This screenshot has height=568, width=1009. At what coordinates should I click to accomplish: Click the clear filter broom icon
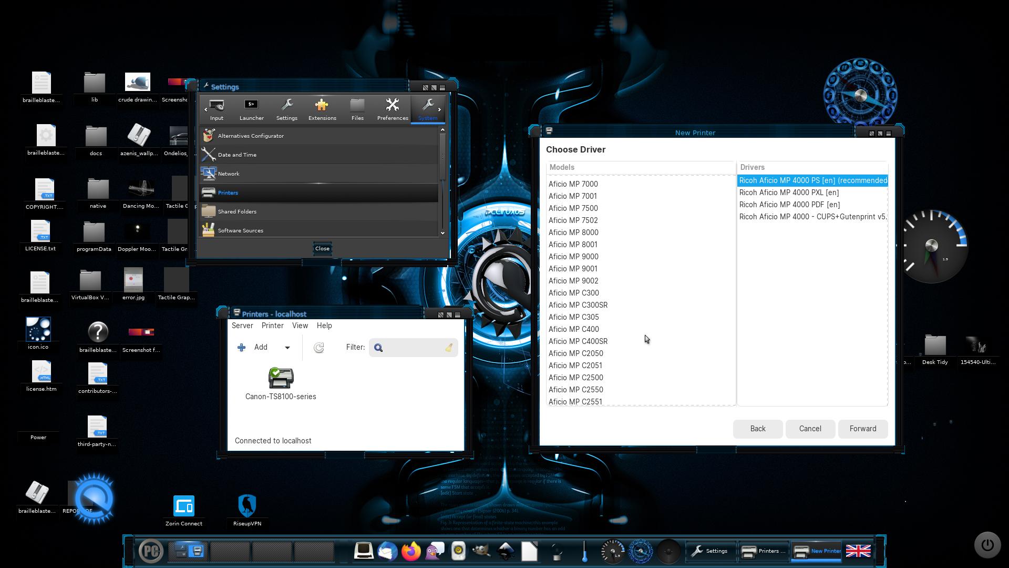point(449,348)
